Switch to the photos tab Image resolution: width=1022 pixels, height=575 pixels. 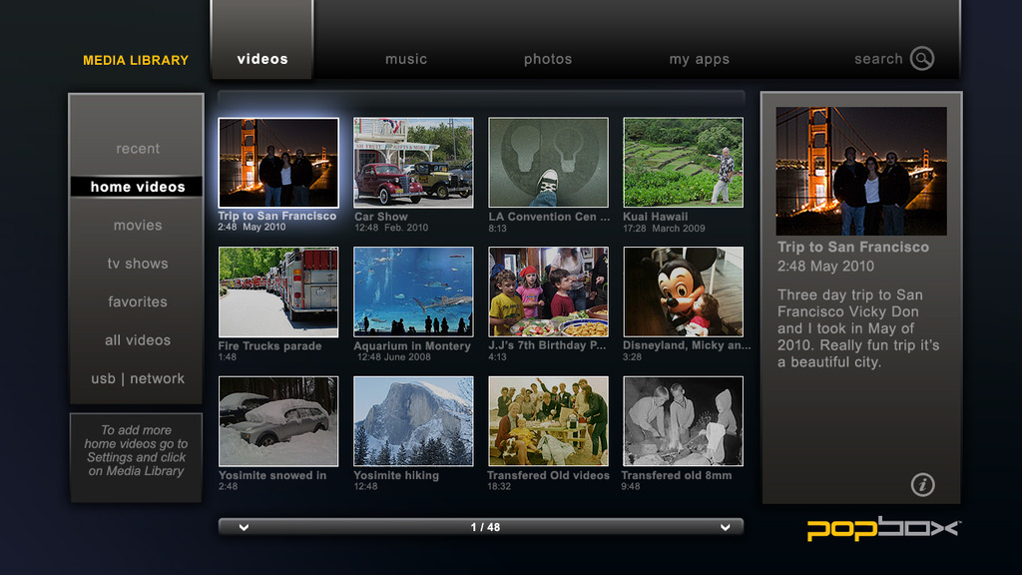548,59
